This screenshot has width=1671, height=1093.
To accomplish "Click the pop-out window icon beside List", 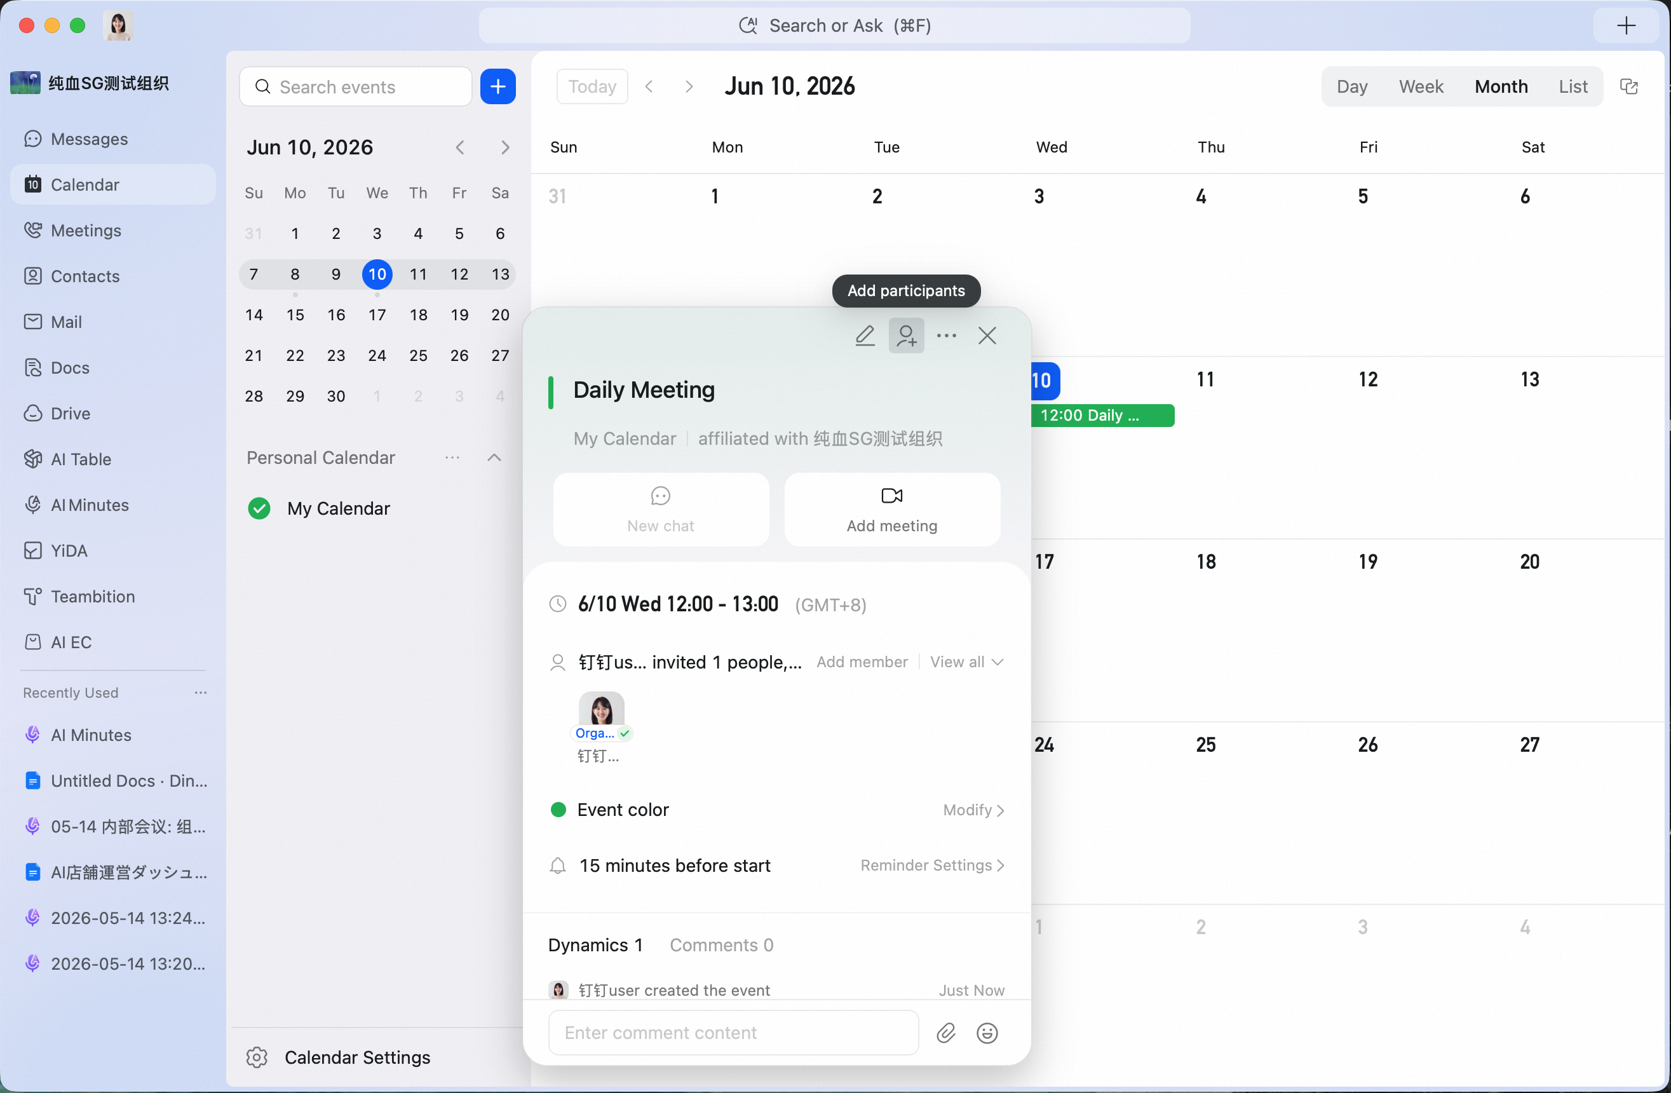I will [1629, 86].
